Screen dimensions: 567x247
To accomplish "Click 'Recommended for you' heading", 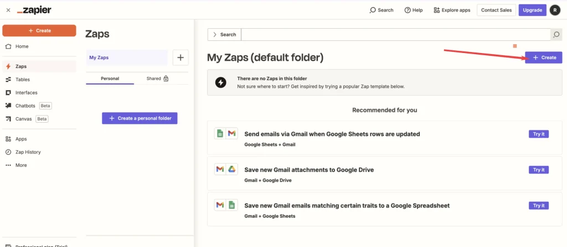I will (x=385, y=110).
